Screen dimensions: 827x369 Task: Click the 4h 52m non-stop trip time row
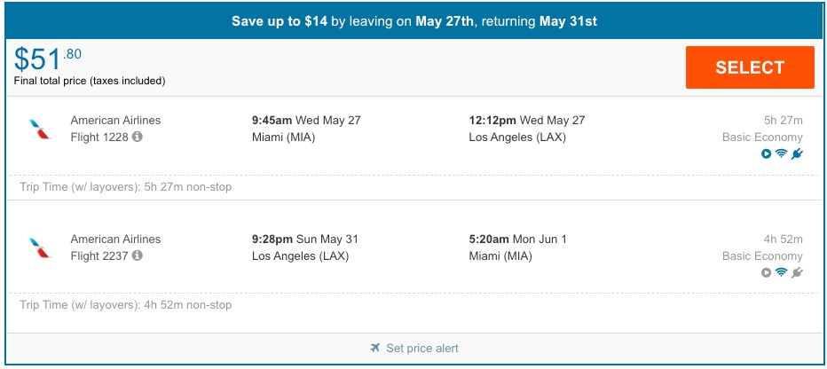(125, 305)
